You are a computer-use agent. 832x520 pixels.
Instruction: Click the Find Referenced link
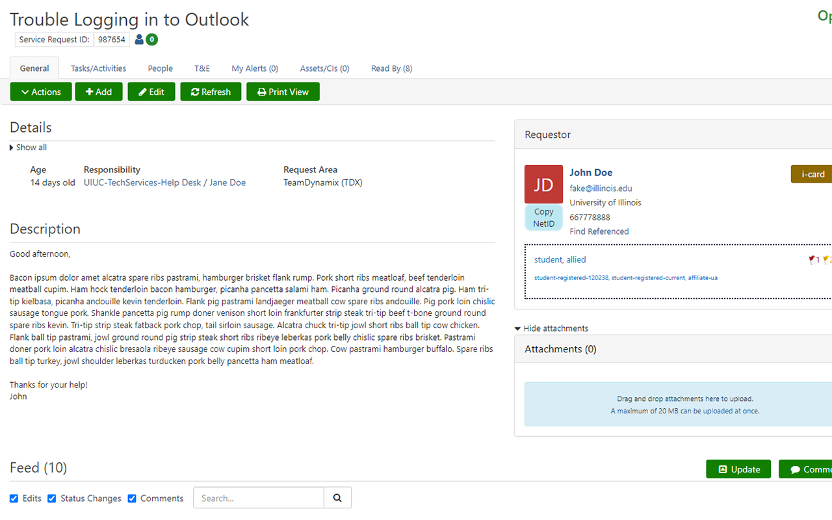[599, 231]
